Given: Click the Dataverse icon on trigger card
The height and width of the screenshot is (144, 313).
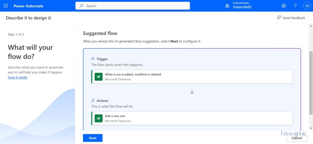Looking at the screenshot, I should (98, 77).
